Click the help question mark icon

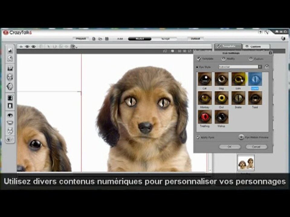point(260,32)
